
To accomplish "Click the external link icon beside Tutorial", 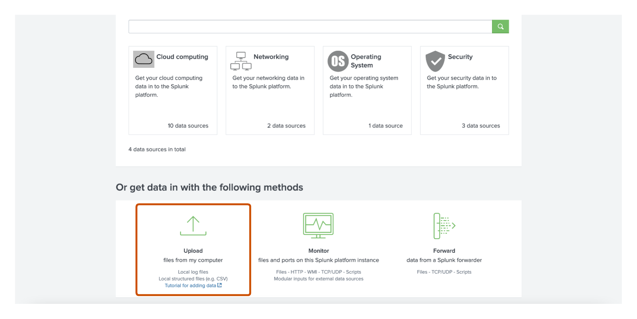I will click(220, 285).
